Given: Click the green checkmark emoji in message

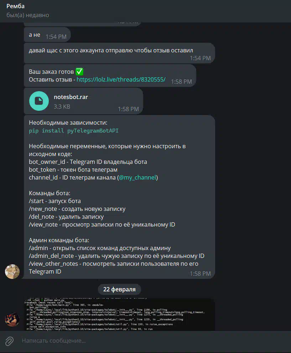Looking at the screenshot, I should 79,72.
